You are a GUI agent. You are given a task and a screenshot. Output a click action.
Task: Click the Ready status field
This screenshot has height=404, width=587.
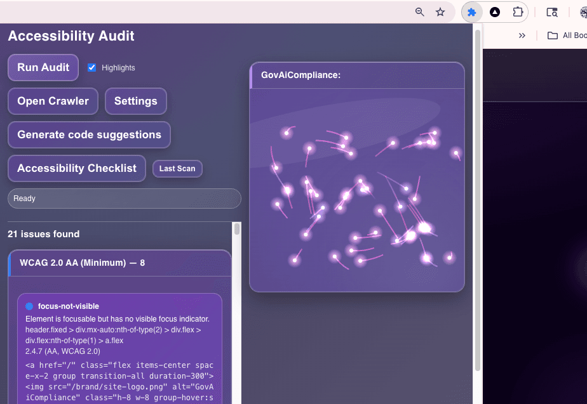tap(124, 198)
